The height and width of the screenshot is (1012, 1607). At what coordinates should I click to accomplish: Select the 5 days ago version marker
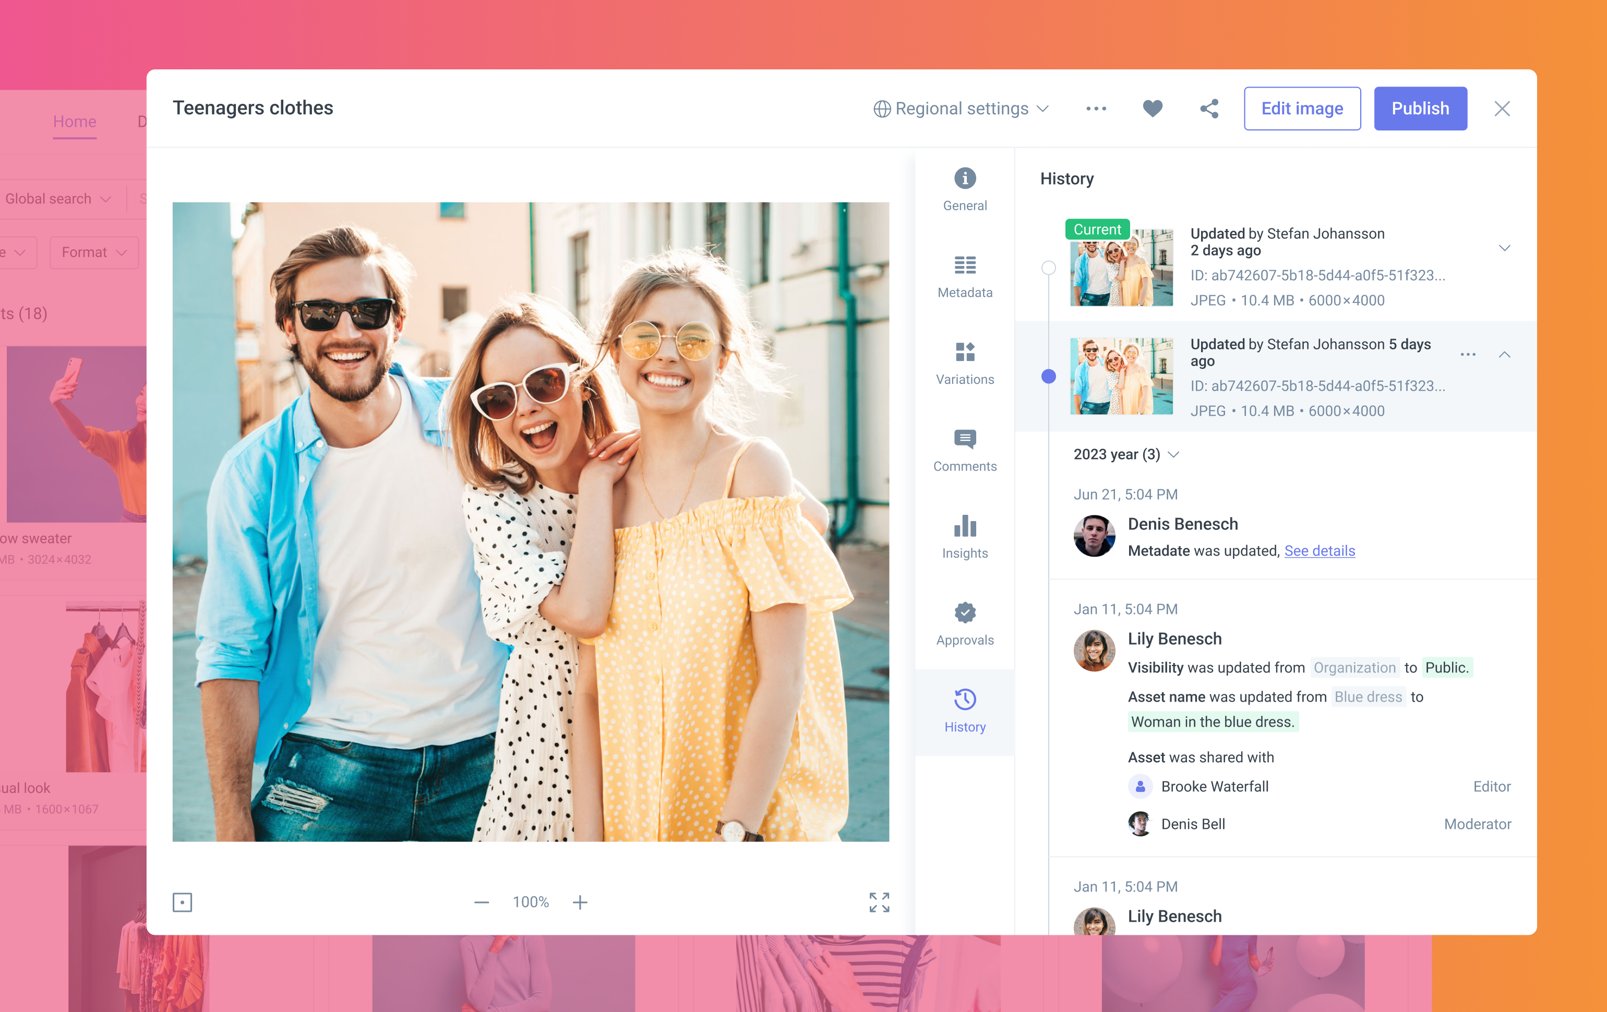1048,376
